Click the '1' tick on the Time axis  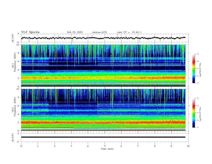coord(38,146)
